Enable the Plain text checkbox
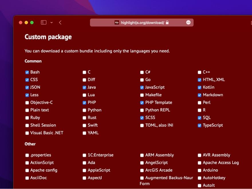The width and height of the screenshot is (252, 189). [x=27, y=110]
